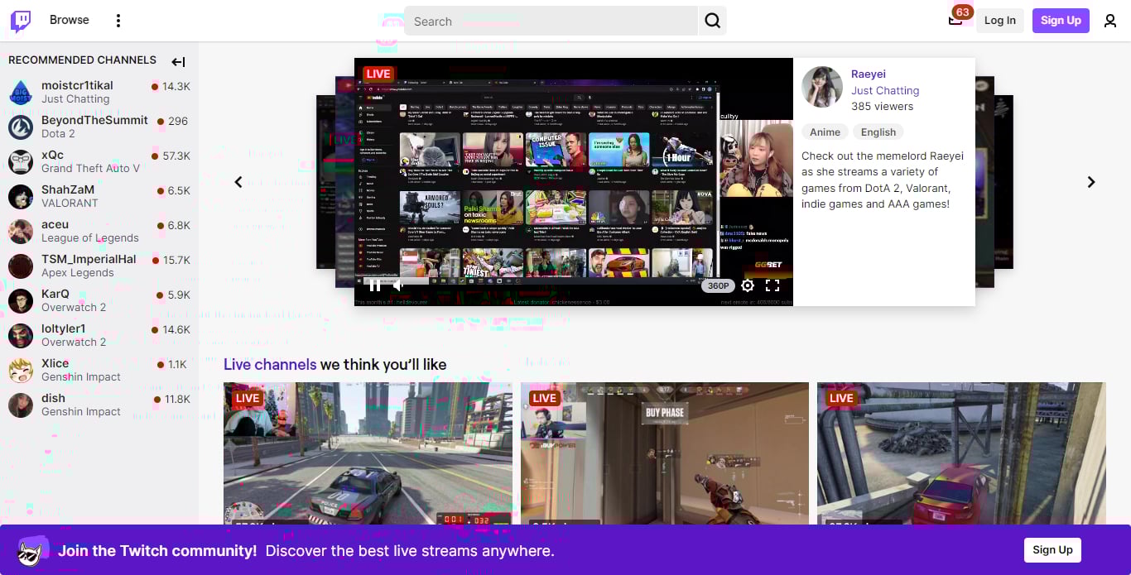Click dish channel avatar
The image size is (1131, 575).
point(21,405)
